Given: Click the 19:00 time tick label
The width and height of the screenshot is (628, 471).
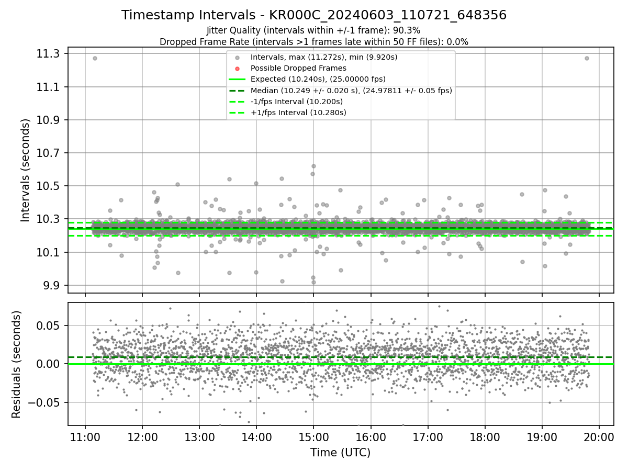Looking at the screenshot, I should [x=542, y=437].
